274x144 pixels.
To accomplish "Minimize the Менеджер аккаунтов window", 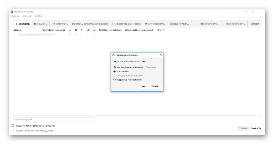I will click(246, 12).
